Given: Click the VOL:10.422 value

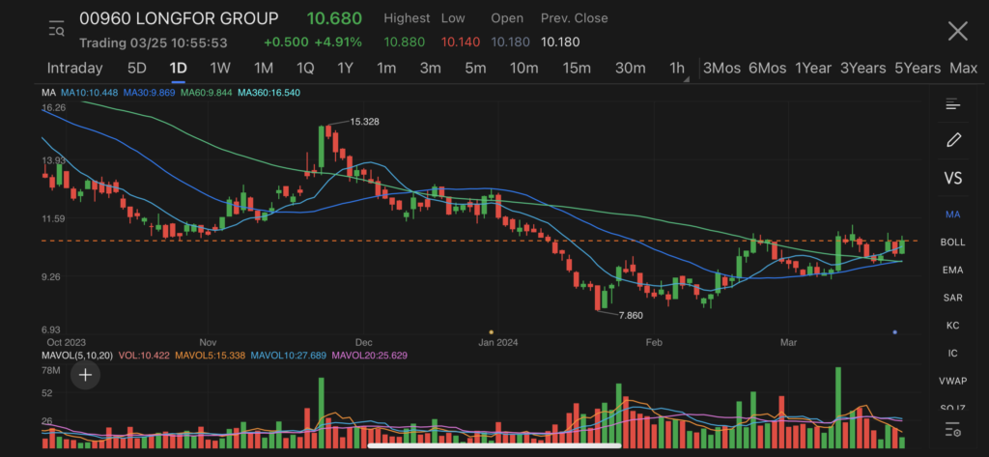Looking at the screenshot, I should (x=143, y=356).
